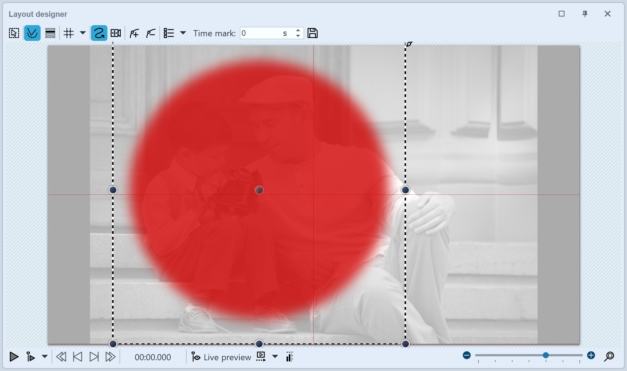The image size is (627, 371).
Task: Pin the Layout designer panel
Action: click(585, 14)
